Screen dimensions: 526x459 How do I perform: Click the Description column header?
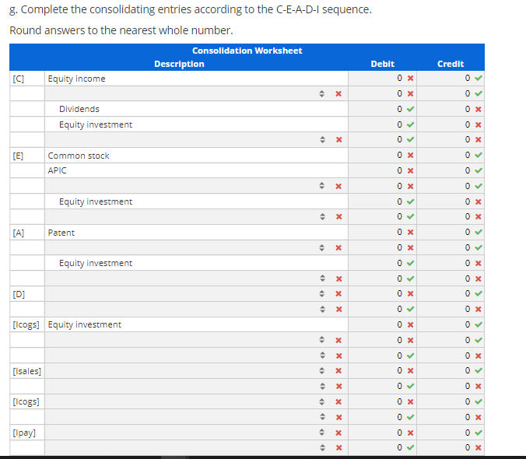(179, 64)
